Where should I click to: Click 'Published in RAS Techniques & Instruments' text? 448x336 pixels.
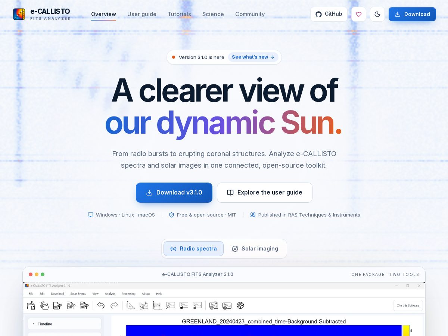point(309,215)
